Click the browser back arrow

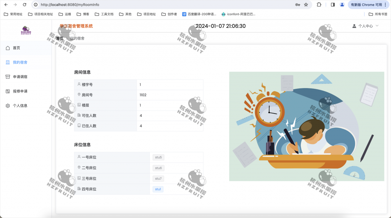point(6,5)
